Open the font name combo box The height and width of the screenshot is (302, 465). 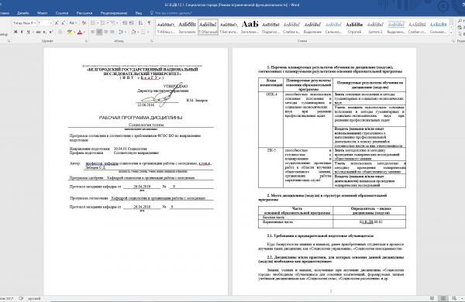(x=24, y=22)
